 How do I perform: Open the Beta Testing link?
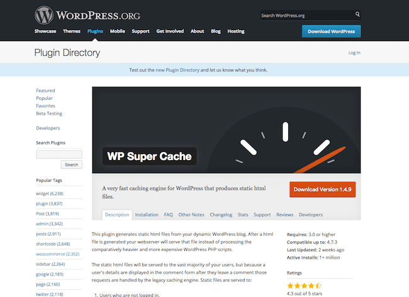(x=49, y=114)
